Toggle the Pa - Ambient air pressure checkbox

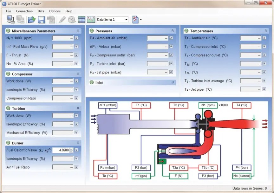pos(171,38)
